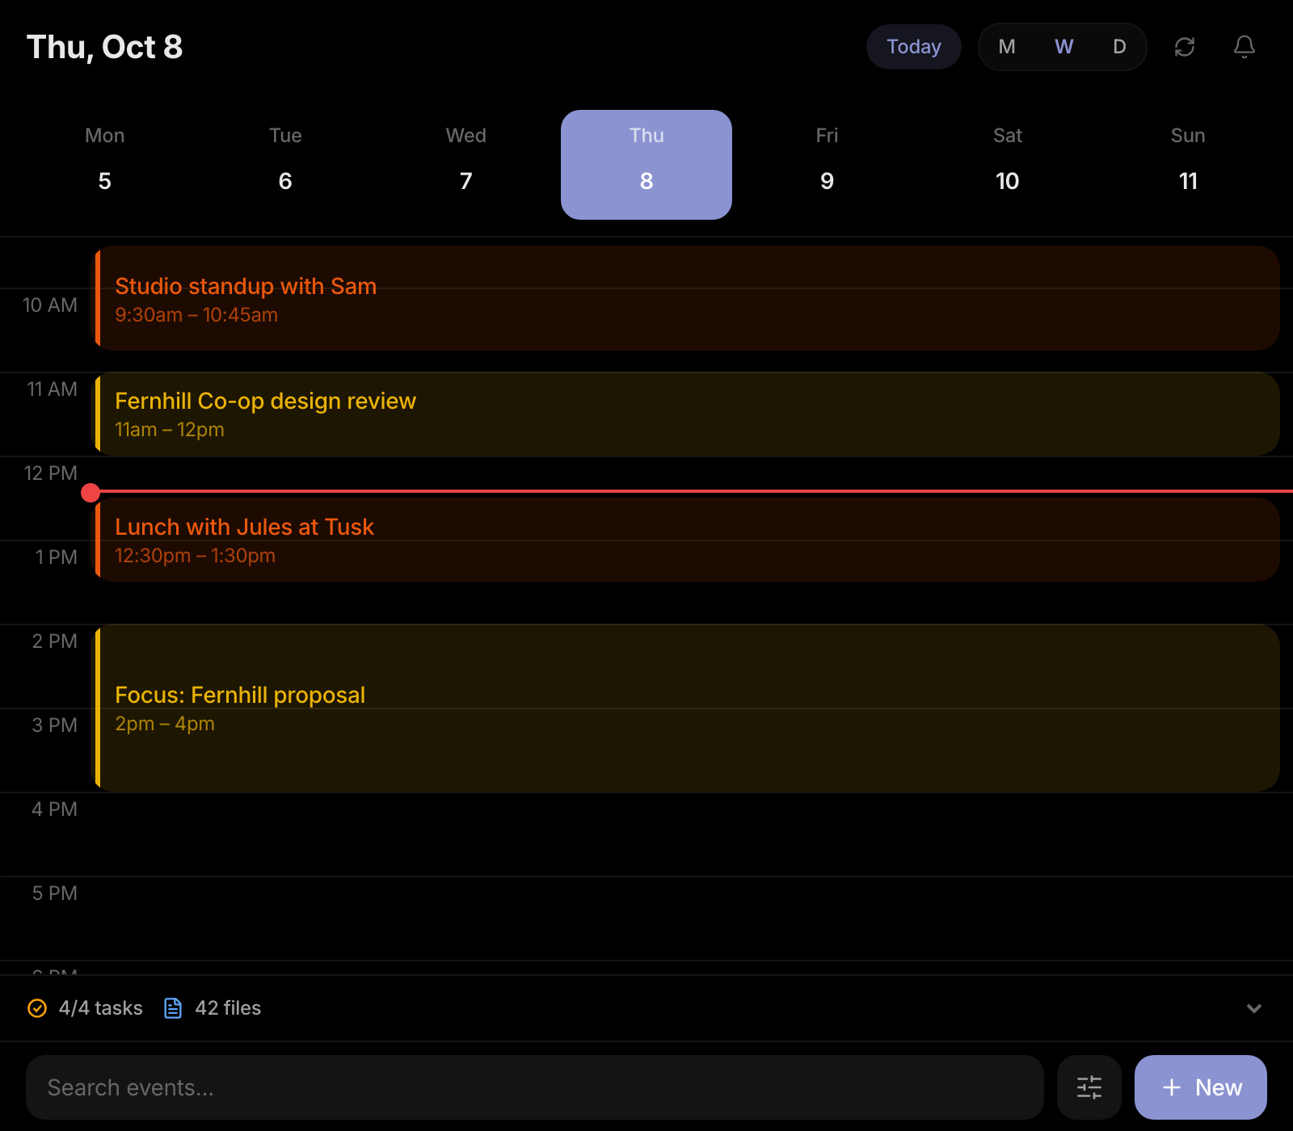The width and height of the screenshot is (1293, 1131).
Task: Select Tuesday 6 in the week strip
Action: point(285,165)
